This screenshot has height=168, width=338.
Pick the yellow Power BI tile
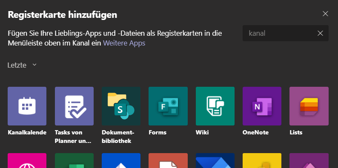pyautogui.click(x=262, y=160)
